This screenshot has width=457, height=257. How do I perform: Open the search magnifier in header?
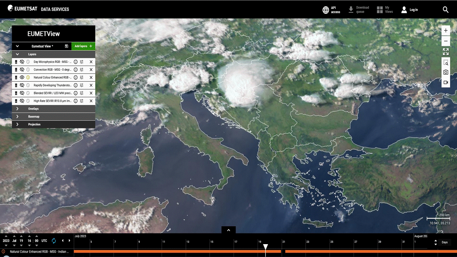point(446,10)
